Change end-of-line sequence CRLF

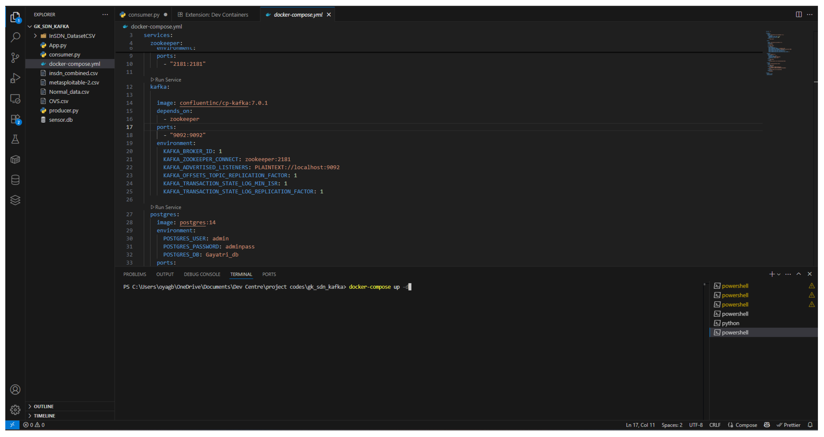715,425
